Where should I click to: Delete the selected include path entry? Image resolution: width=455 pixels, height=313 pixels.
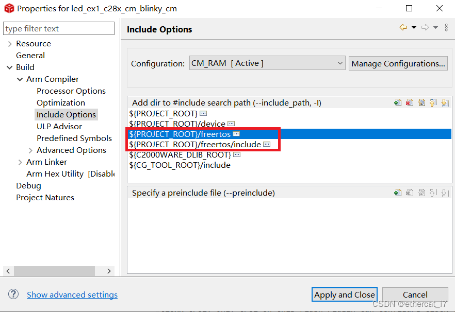[410, 102]
